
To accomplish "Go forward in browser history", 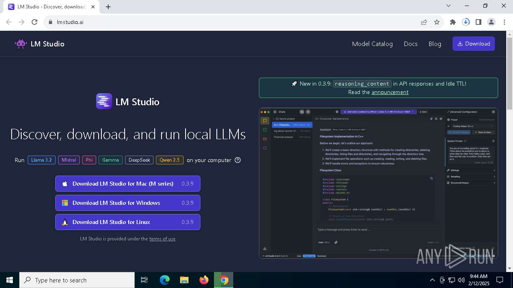I will click(22, 22).
